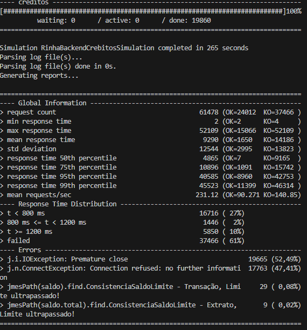Click 'KO=140.85' in mean requests/sec row
This screenshot has width=307, height=330.
coord(281,195)
